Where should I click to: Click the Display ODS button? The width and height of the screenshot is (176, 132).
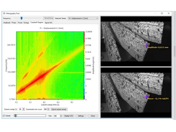69,116
